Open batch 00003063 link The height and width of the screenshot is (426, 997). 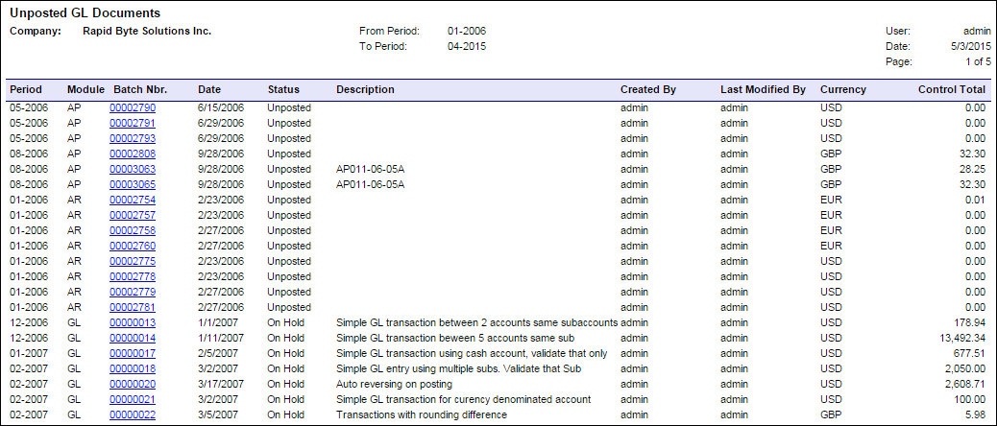[x=133, y=170]
